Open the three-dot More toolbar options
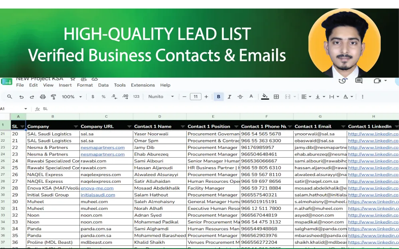 363,97
